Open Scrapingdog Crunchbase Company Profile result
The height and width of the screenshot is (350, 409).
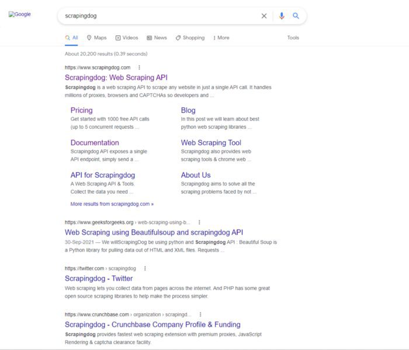coord(152,325)
